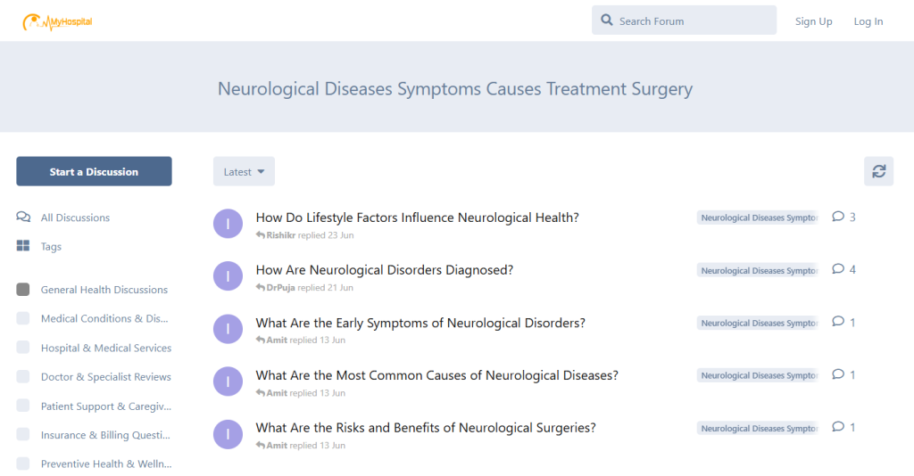This screenshot has height=476, width=914.
Task: Click the search magnifier icon
Action: 607,21
